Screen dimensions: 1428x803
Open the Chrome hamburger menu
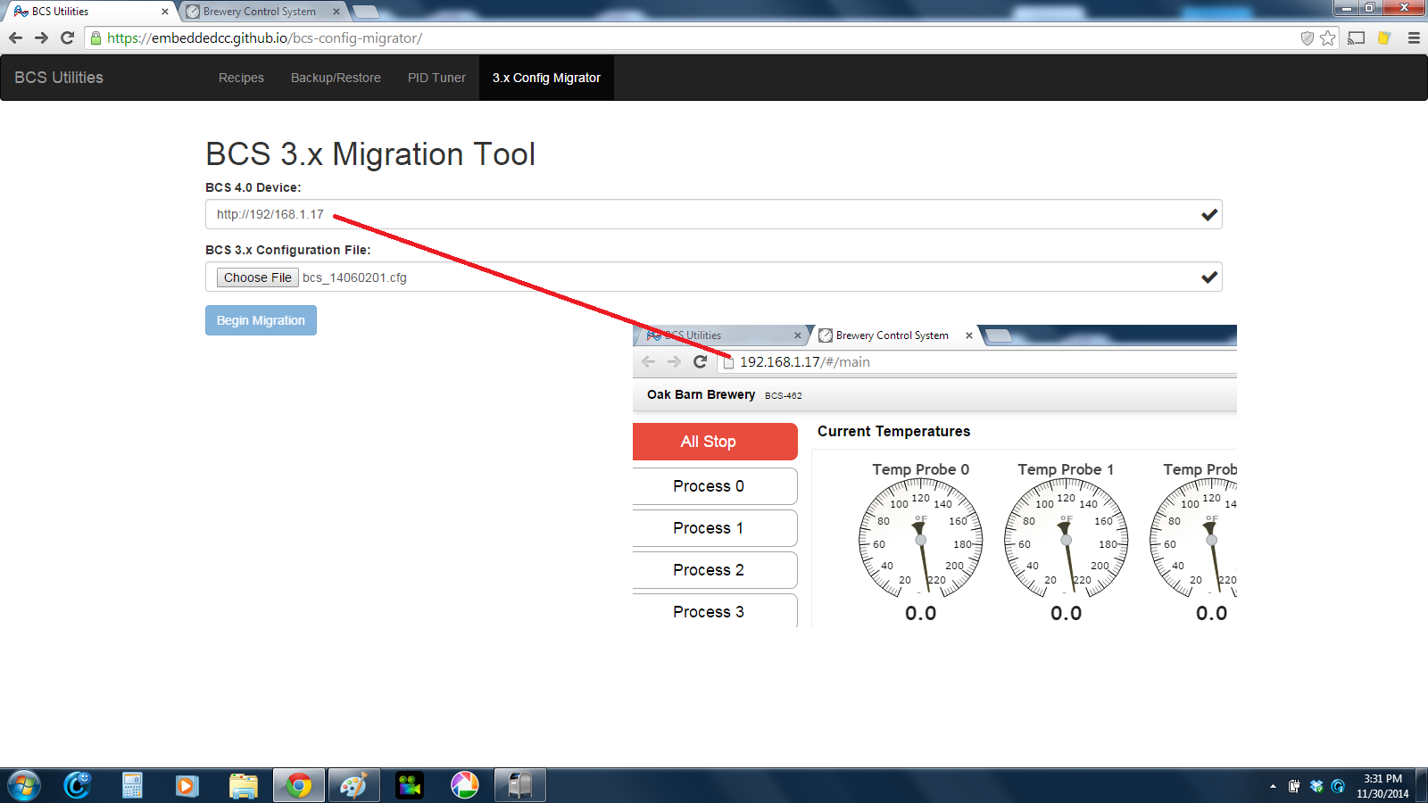(1414, 37)
